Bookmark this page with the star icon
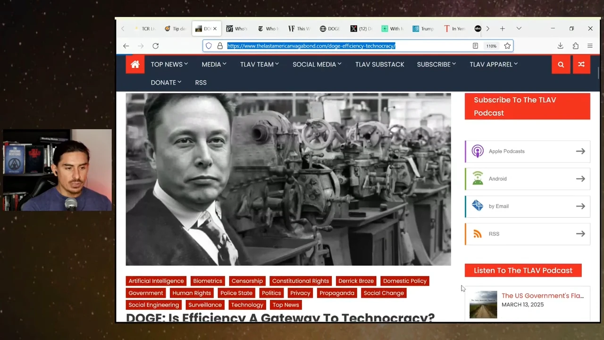The width and height of the screenshot is (604, 340). (507, 46)
